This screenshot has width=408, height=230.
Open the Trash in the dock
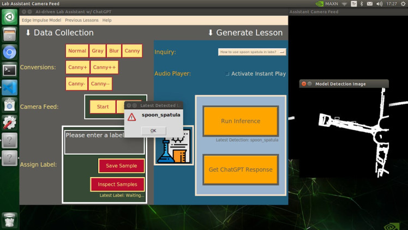(9, 220)
